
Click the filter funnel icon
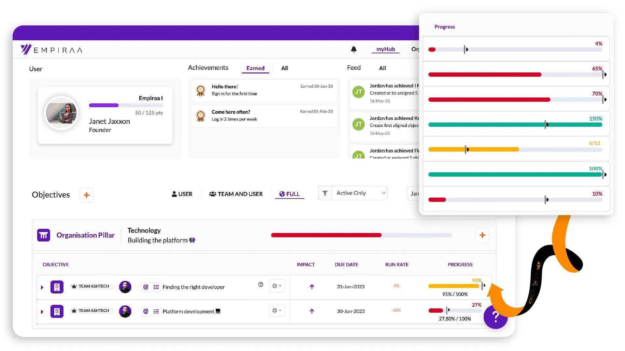tap(325, 193)
